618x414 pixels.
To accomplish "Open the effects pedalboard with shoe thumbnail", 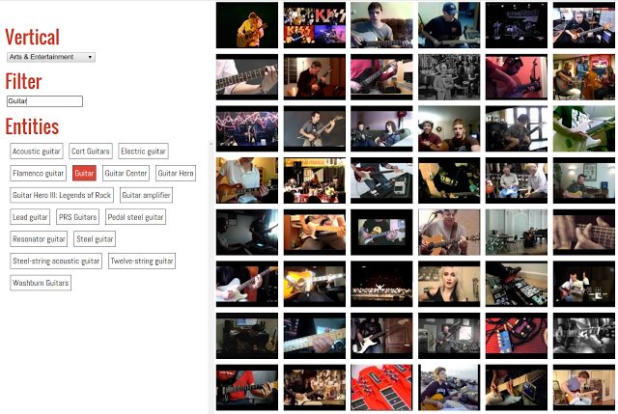I will tap(517, 284).
